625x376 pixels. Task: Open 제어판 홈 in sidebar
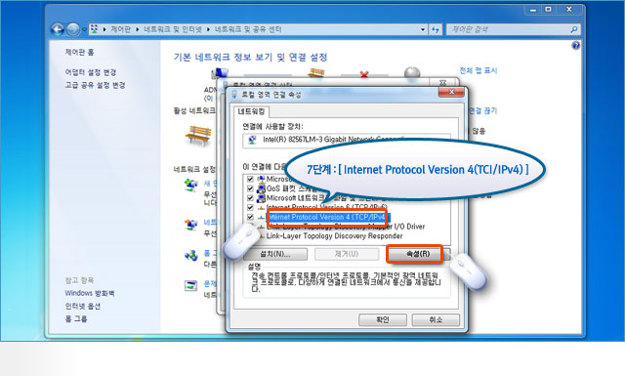tap(80, 52)
